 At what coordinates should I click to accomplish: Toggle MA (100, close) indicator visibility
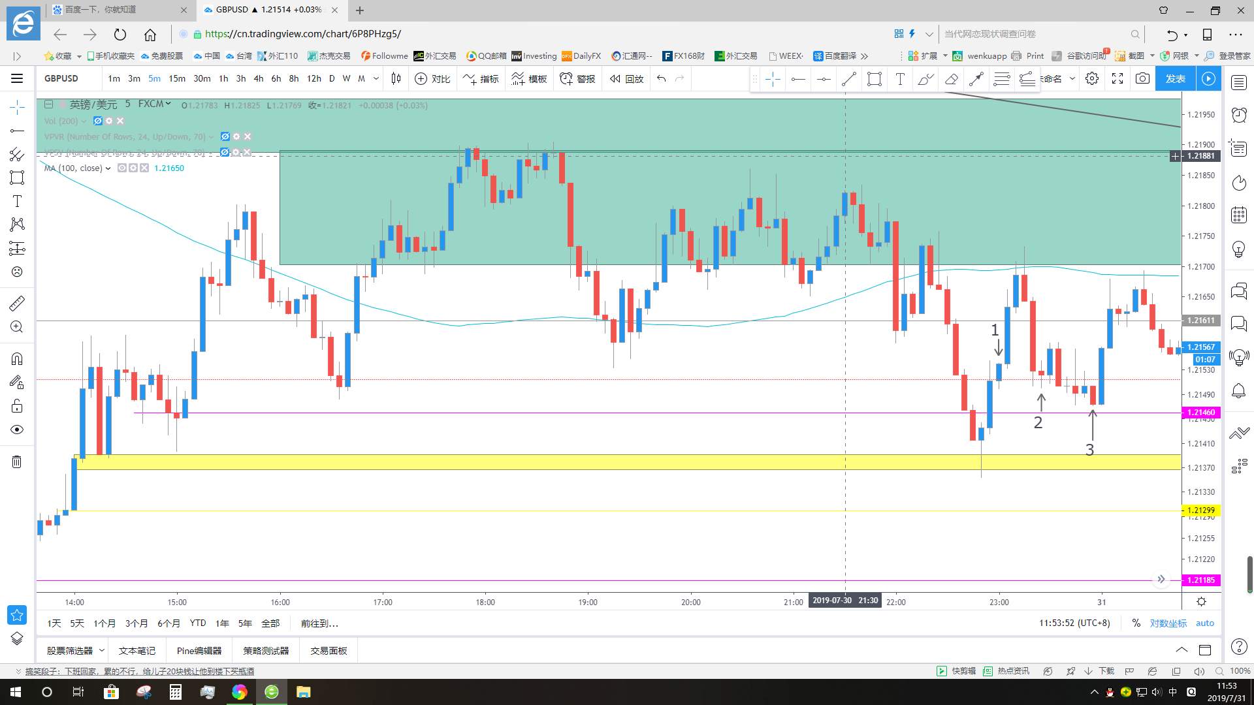(122, 168)
